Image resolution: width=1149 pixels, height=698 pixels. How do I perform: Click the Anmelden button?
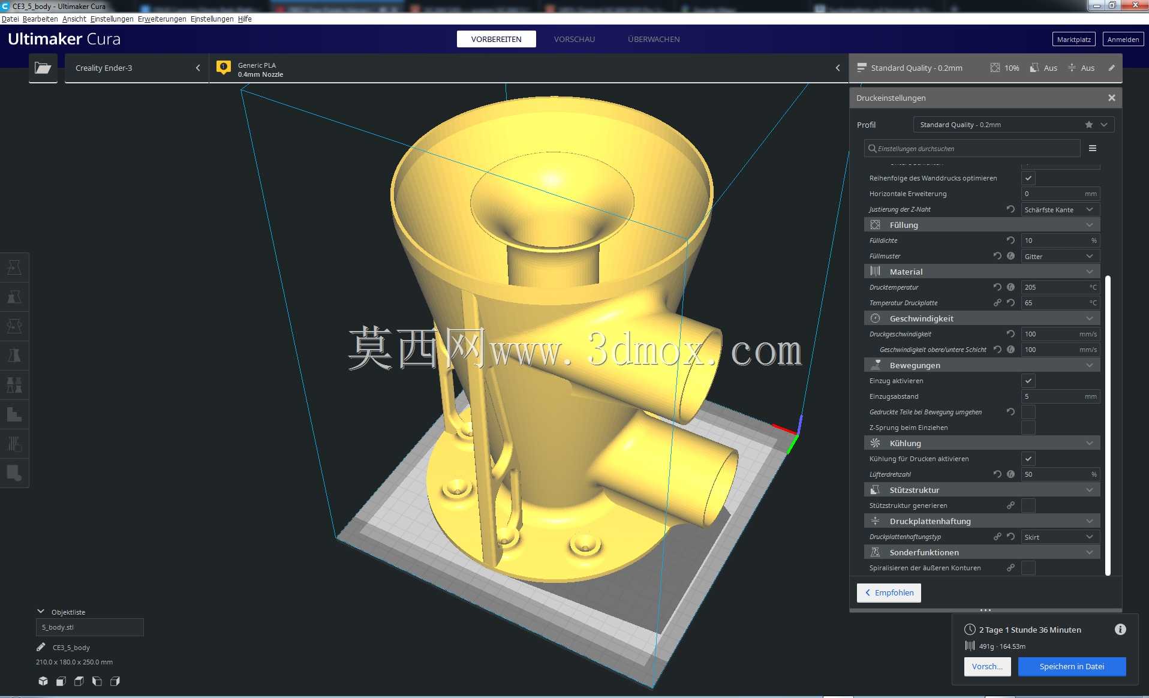[x=1123, y=40]
